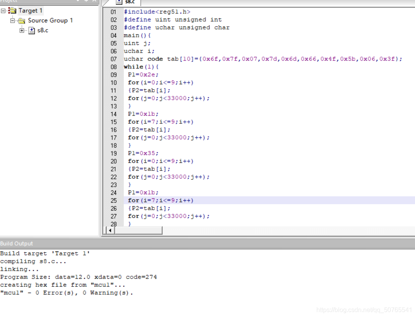Click line number 01 in the gutter

(x=113, y=12)
